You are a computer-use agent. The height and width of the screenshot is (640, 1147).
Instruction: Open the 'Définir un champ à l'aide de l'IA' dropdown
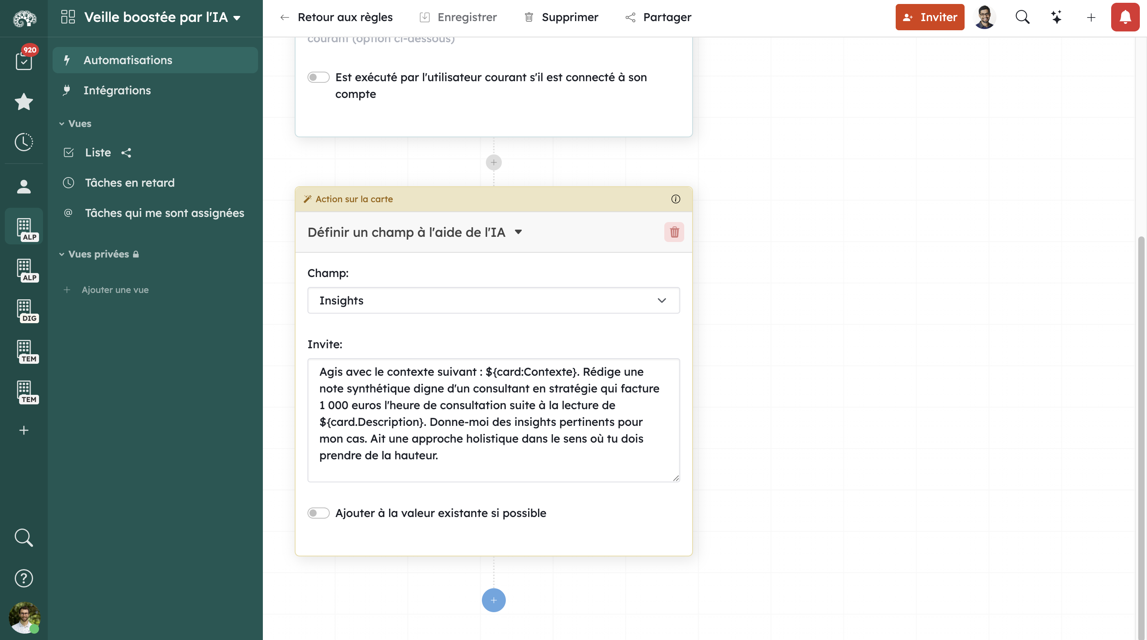coord(518,232)
